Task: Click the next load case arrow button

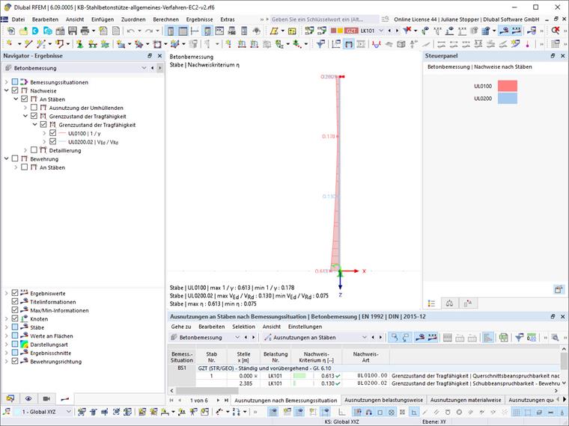Action: coord(397,31)
